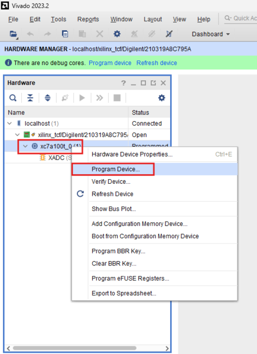
Task: Choose Boot from Configuration Memory Device
Action: pyautogui.click(x=155, y=236)
